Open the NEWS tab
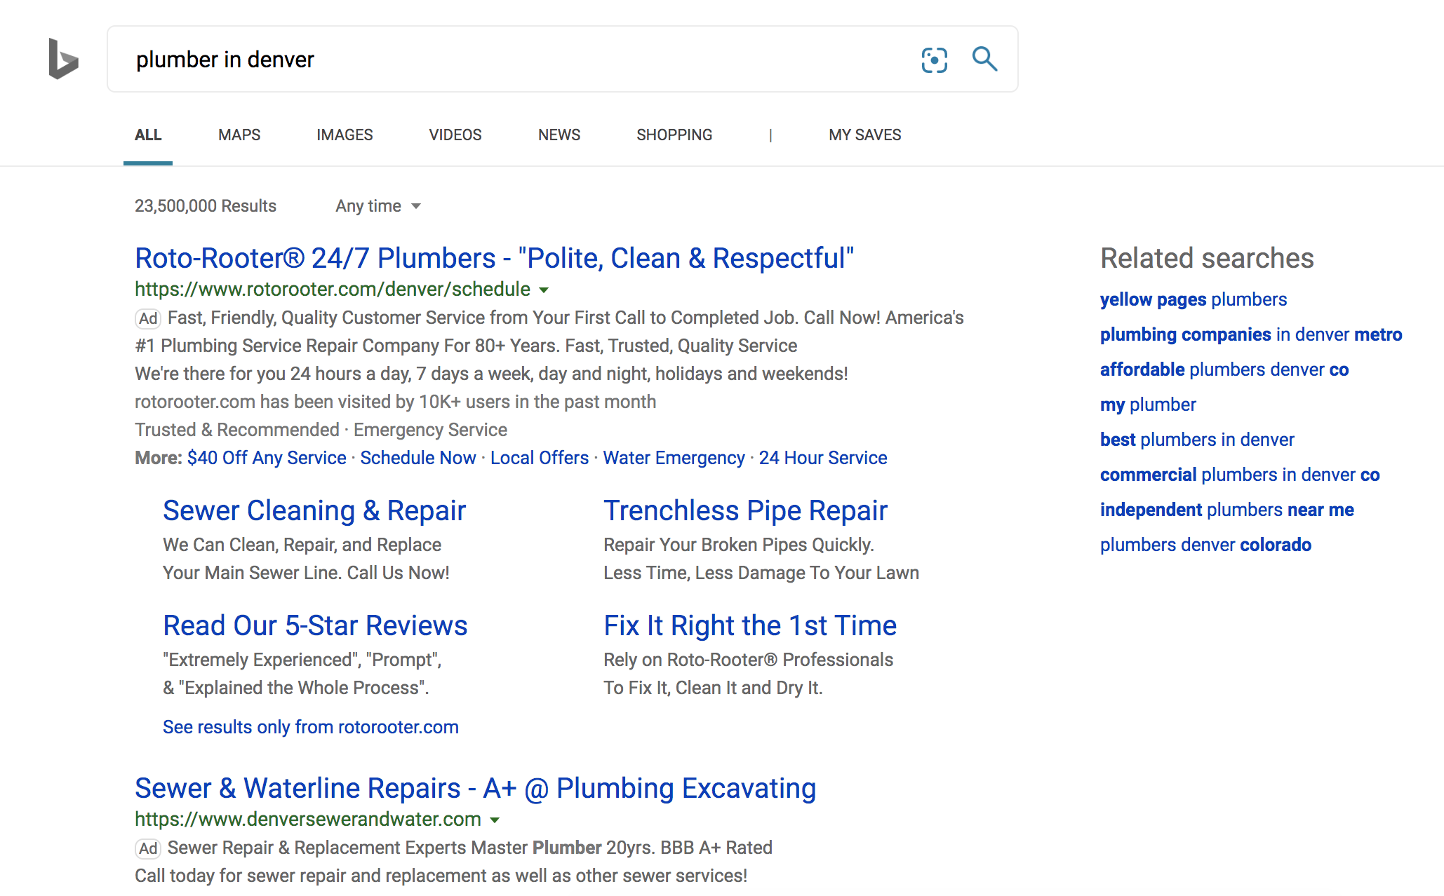The height and width of the screenshot is (896, 1444). pyautogui.click(x=559, y=135)
